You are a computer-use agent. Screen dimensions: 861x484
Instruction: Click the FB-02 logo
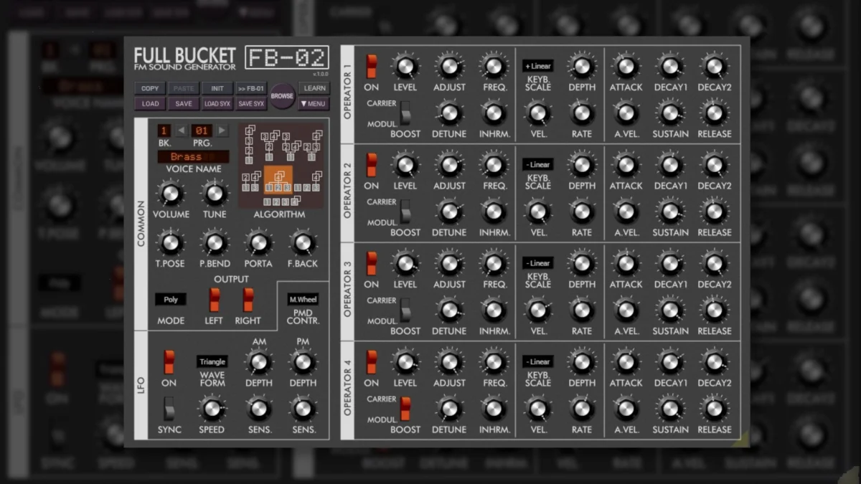coord(287,57)
